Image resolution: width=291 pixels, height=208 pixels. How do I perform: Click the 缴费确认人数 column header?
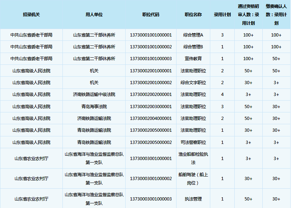[276, 15]
